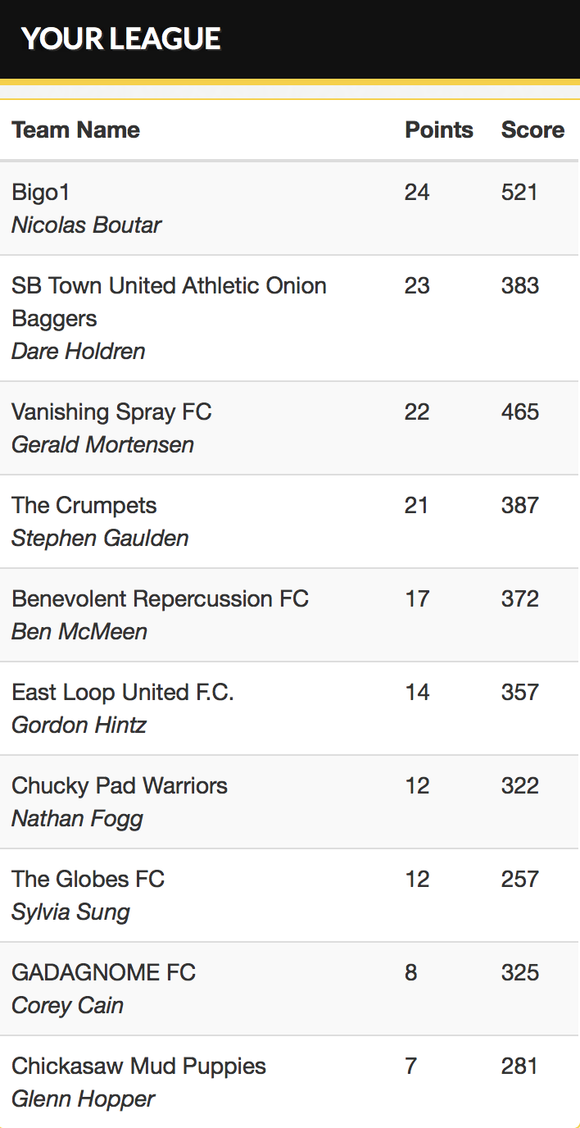Open The Globes FC team

[x=88, y=879]
